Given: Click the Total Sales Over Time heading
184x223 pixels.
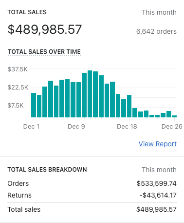Looking at the screenshot, I should pos(44,52).
